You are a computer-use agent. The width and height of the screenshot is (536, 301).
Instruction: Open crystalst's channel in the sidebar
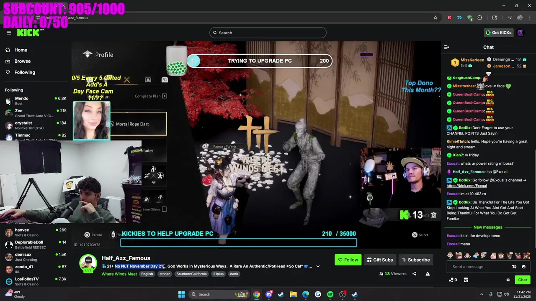click(36, 125)
